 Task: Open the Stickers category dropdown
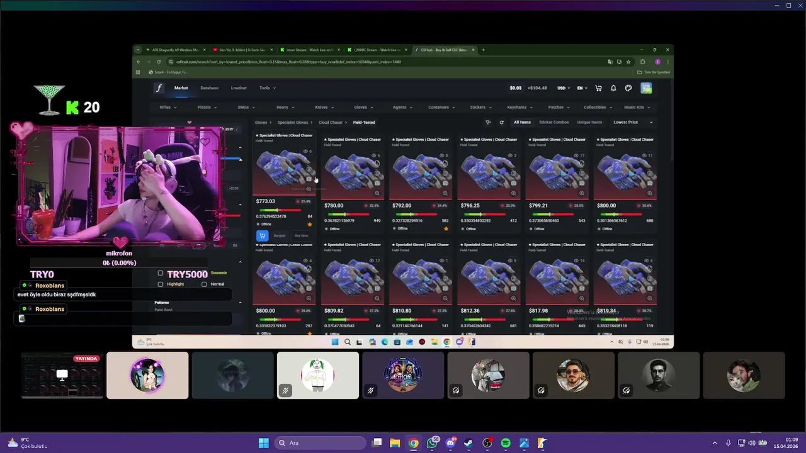[481, 107]
